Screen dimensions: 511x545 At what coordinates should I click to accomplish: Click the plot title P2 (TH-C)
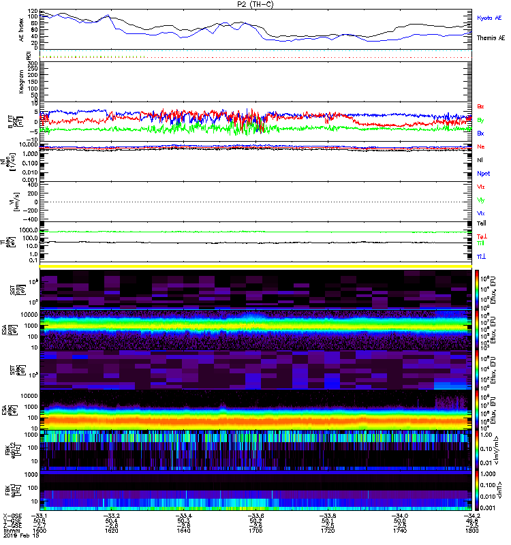click(255, 4)
